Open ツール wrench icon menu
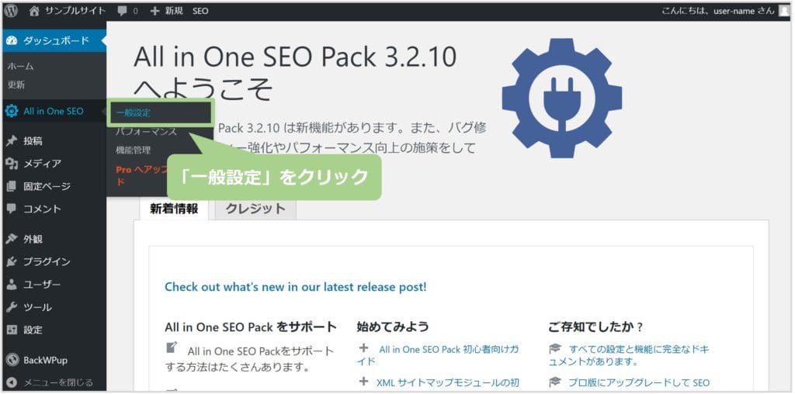The height and width of the screenshot is (394, 795). click(x=12, y=307)
